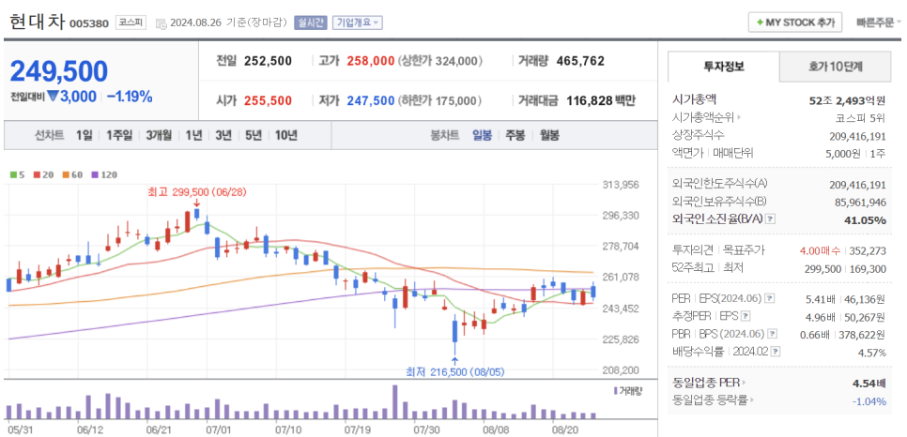Switch to the 투자정보 tab
The image size is (907, 437).
tap(724, 67)
